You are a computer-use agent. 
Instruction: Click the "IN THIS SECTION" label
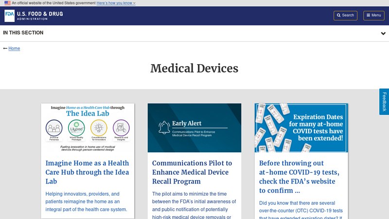click(23, 33)
